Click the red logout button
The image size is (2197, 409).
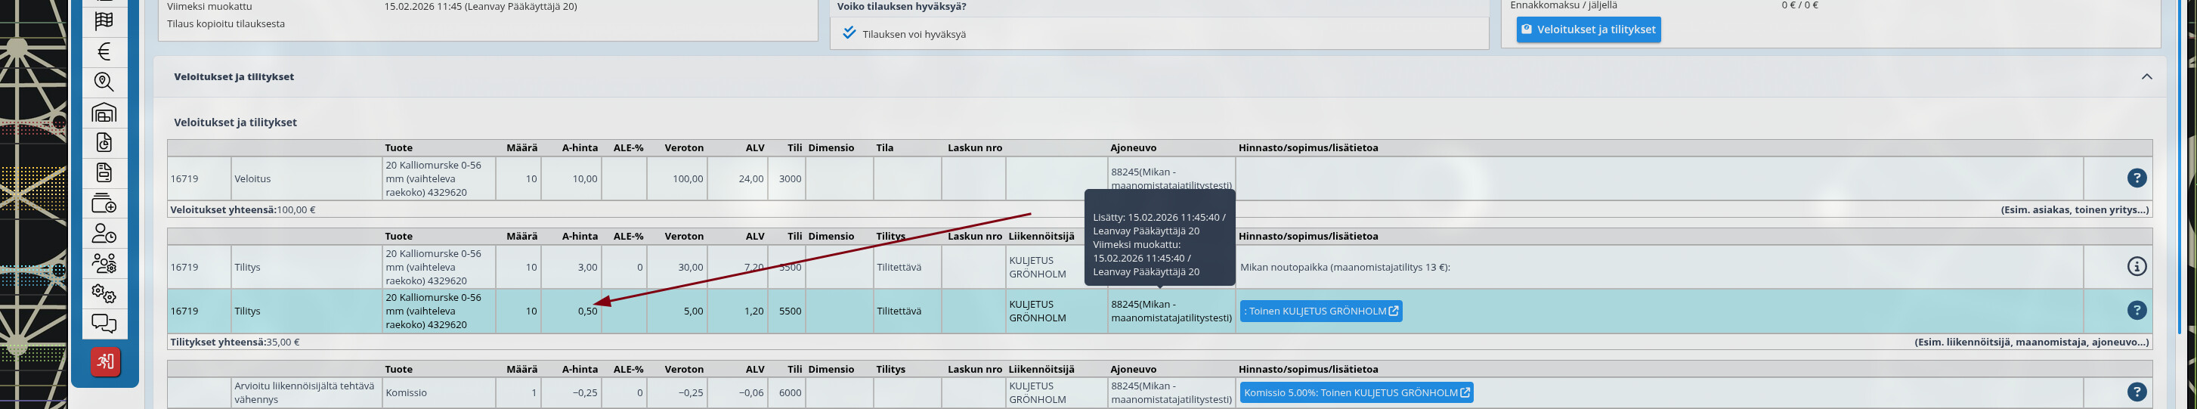105,362
